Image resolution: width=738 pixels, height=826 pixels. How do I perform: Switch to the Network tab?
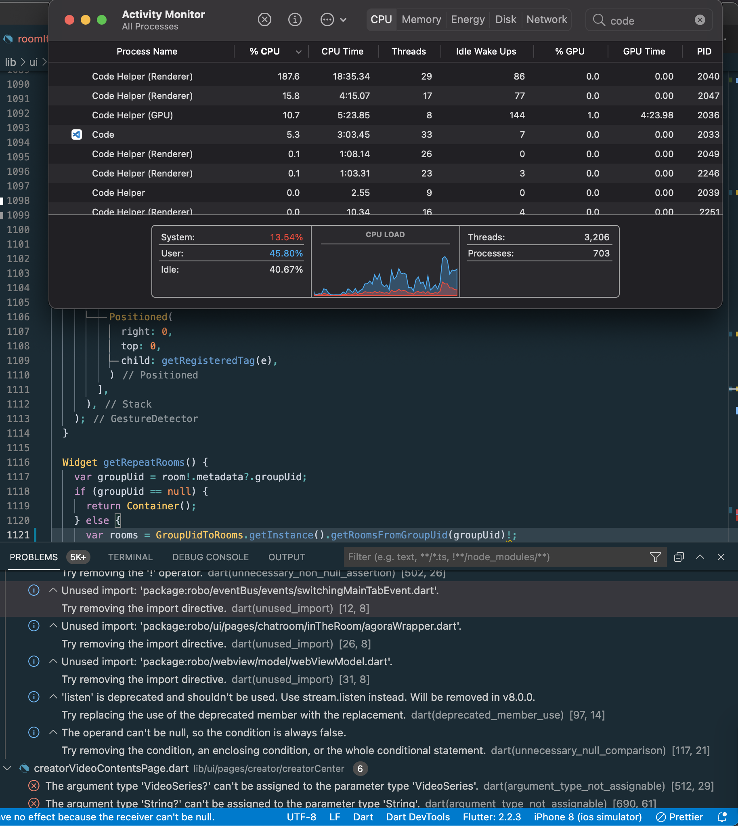tap(547, 19)
